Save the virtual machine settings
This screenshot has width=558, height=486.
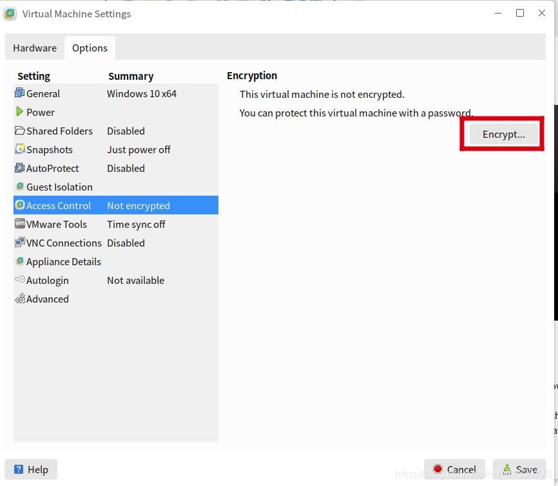click(519, 469)
